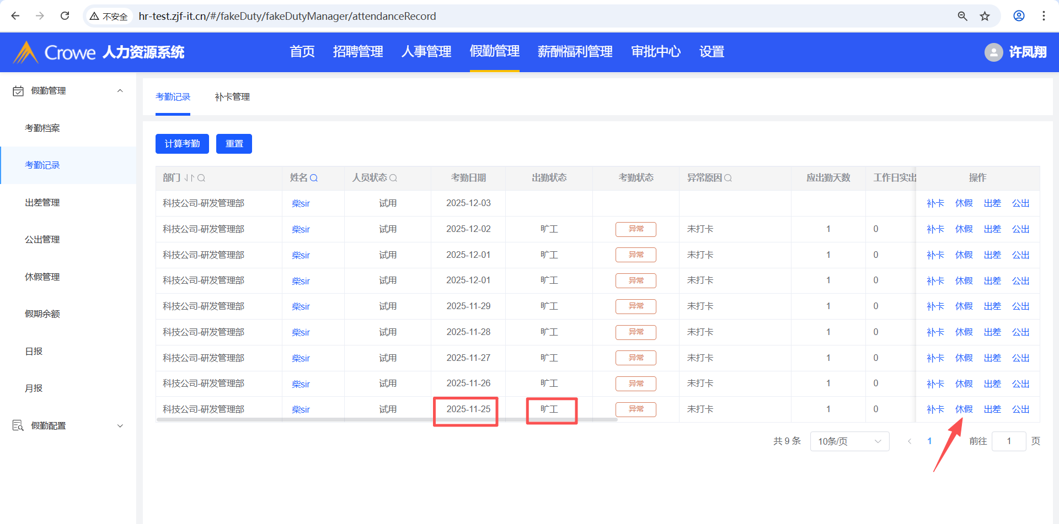The image size is (1059, 524).
Task: Open the 10条/页 page size dropdown
Action: (x=849, y=441)
